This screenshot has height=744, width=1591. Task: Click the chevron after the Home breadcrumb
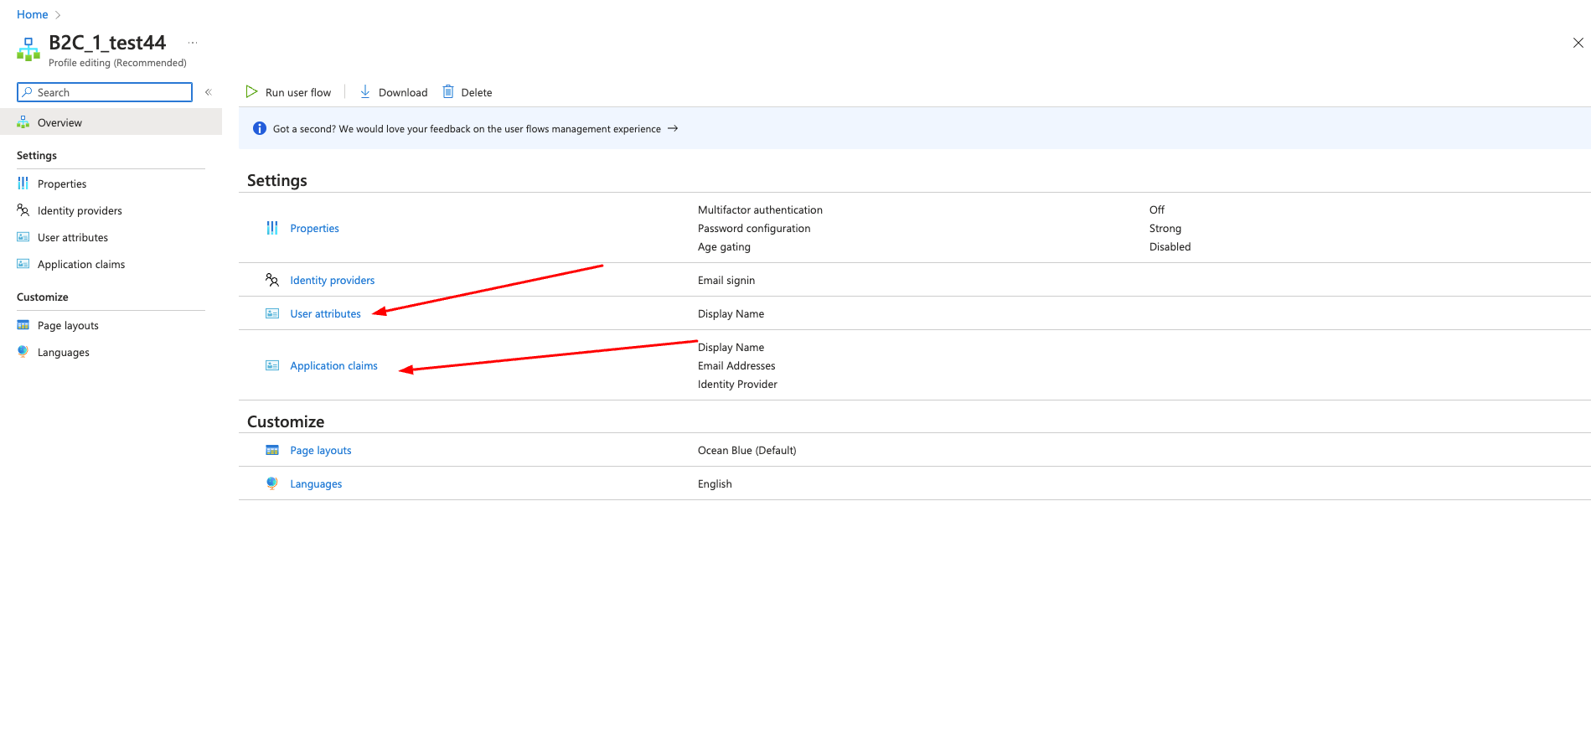58,14
